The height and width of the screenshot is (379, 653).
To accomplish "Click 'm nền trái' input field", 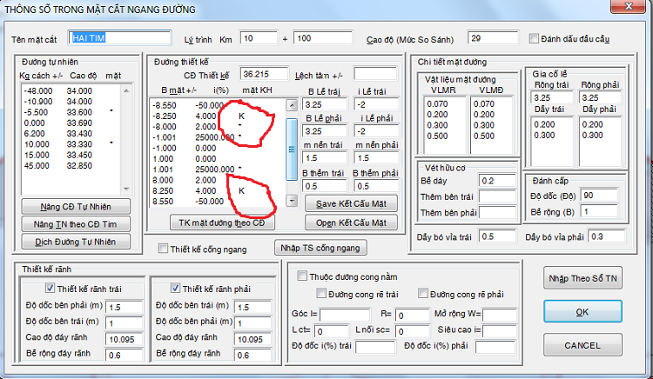I will pos(325,158).
